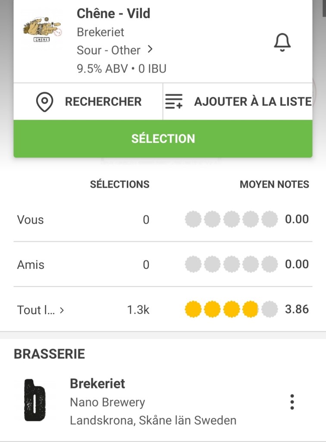Tap AJOUTER À LA LISTE
The height and width of the screenshot is (442, 326).
253,102
